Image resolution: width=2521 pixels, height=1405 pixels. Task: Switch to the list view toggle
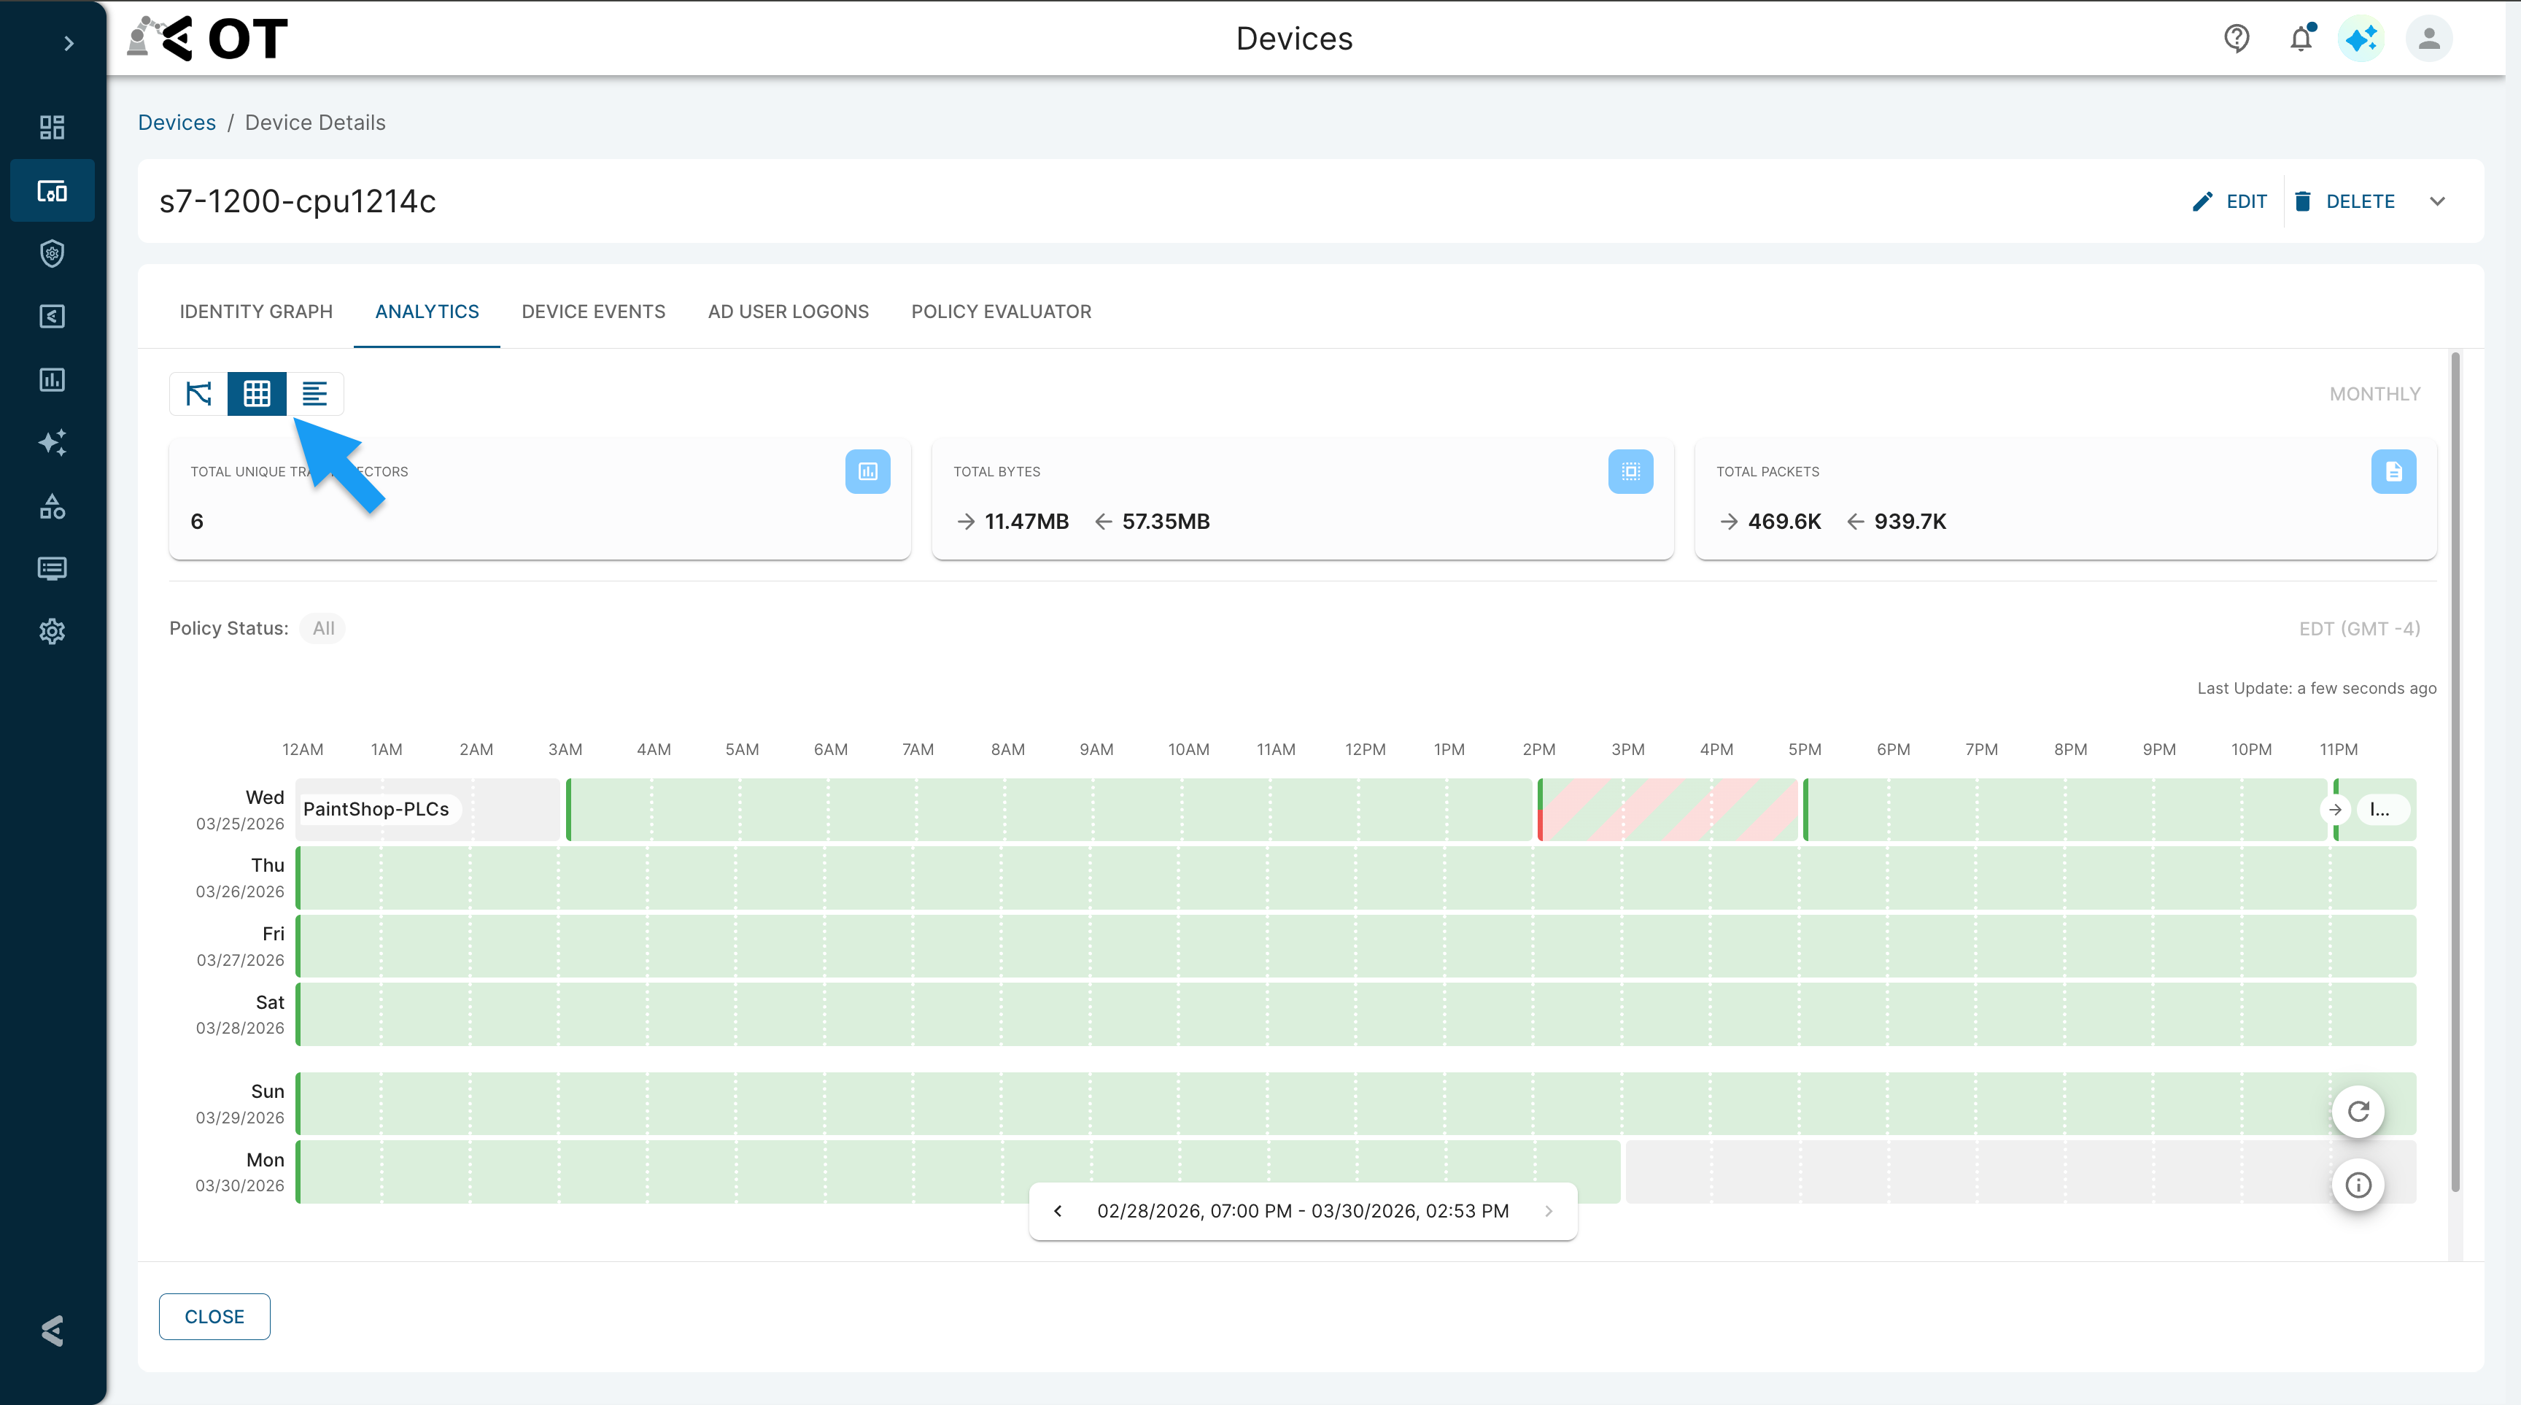pyautogui.click(x=314, y=393)
